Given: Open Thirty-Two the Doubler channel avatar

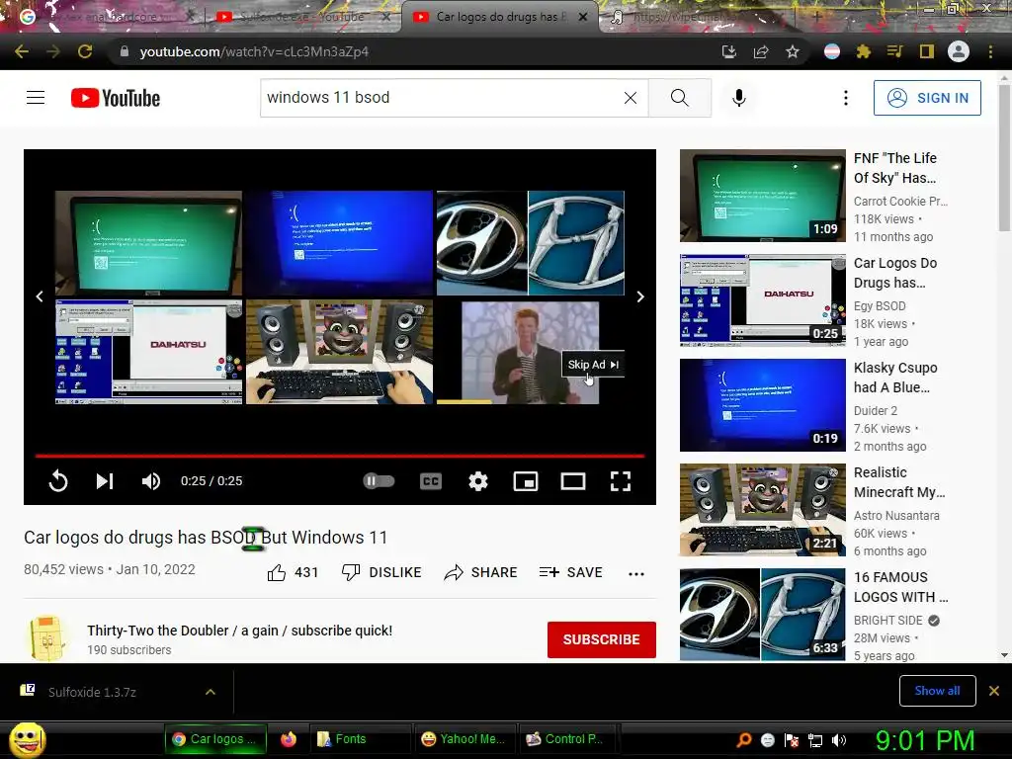Looking at the screenshot, I should [x=47, y=639].
